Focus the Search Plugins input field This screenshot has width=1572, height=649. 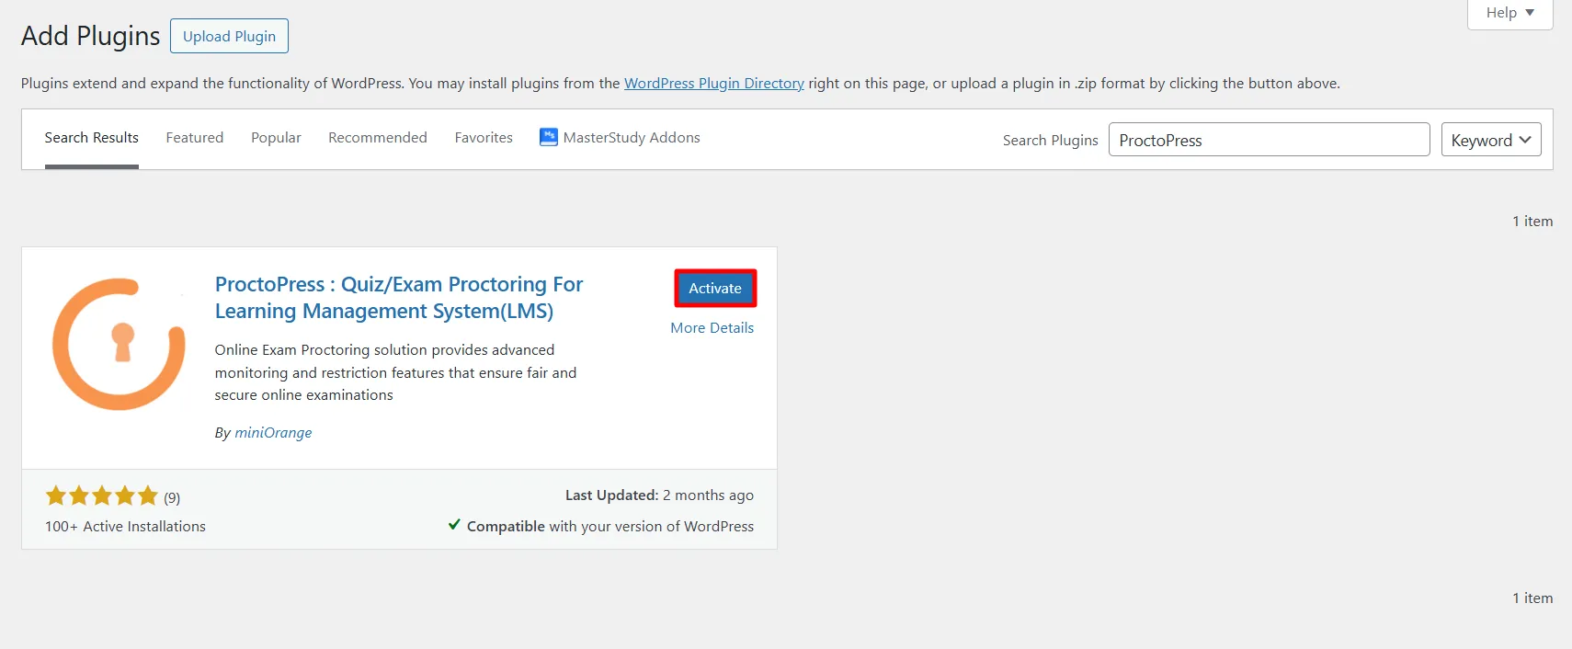point(1269,140)
